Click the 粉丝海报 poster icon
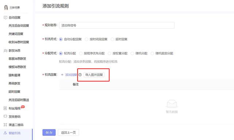The image size is (234, 140). [x=5, y=108]
